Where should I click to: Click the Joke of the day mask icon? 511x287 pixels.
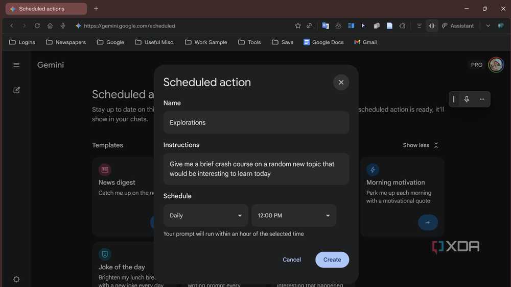coord(105,254)
